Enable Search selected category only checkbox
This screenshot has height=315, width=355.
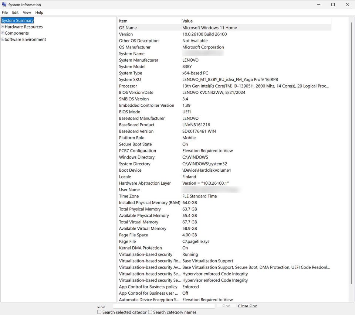pyautogui.click(x=99, y=312)
